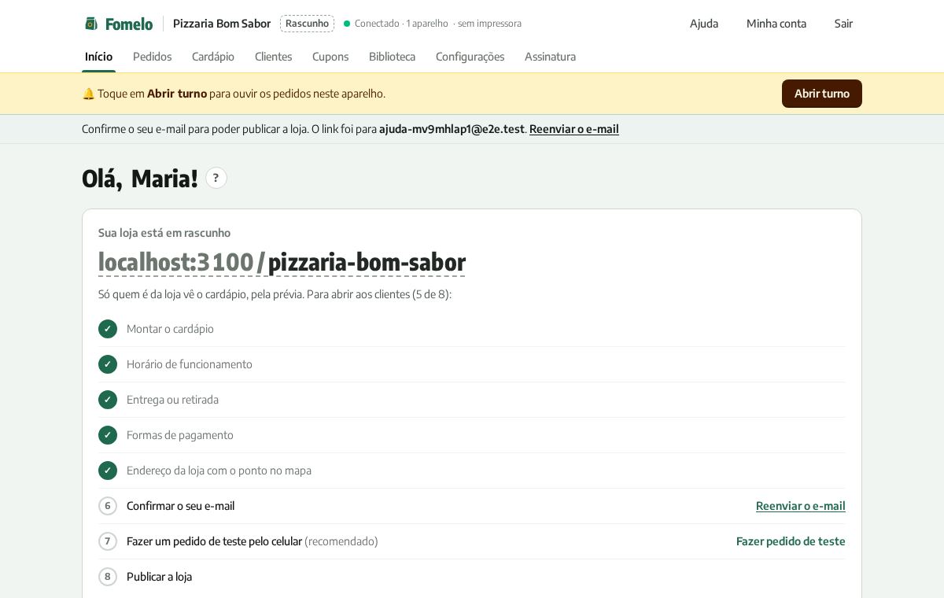Open the Início tab
The width and height of the screenshot is (944, 598).
pyautogui.click(x=98, y=57)
